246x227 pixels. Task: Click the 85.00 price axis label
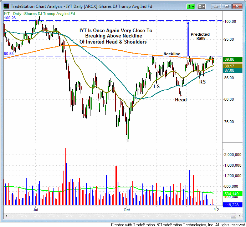229,78
